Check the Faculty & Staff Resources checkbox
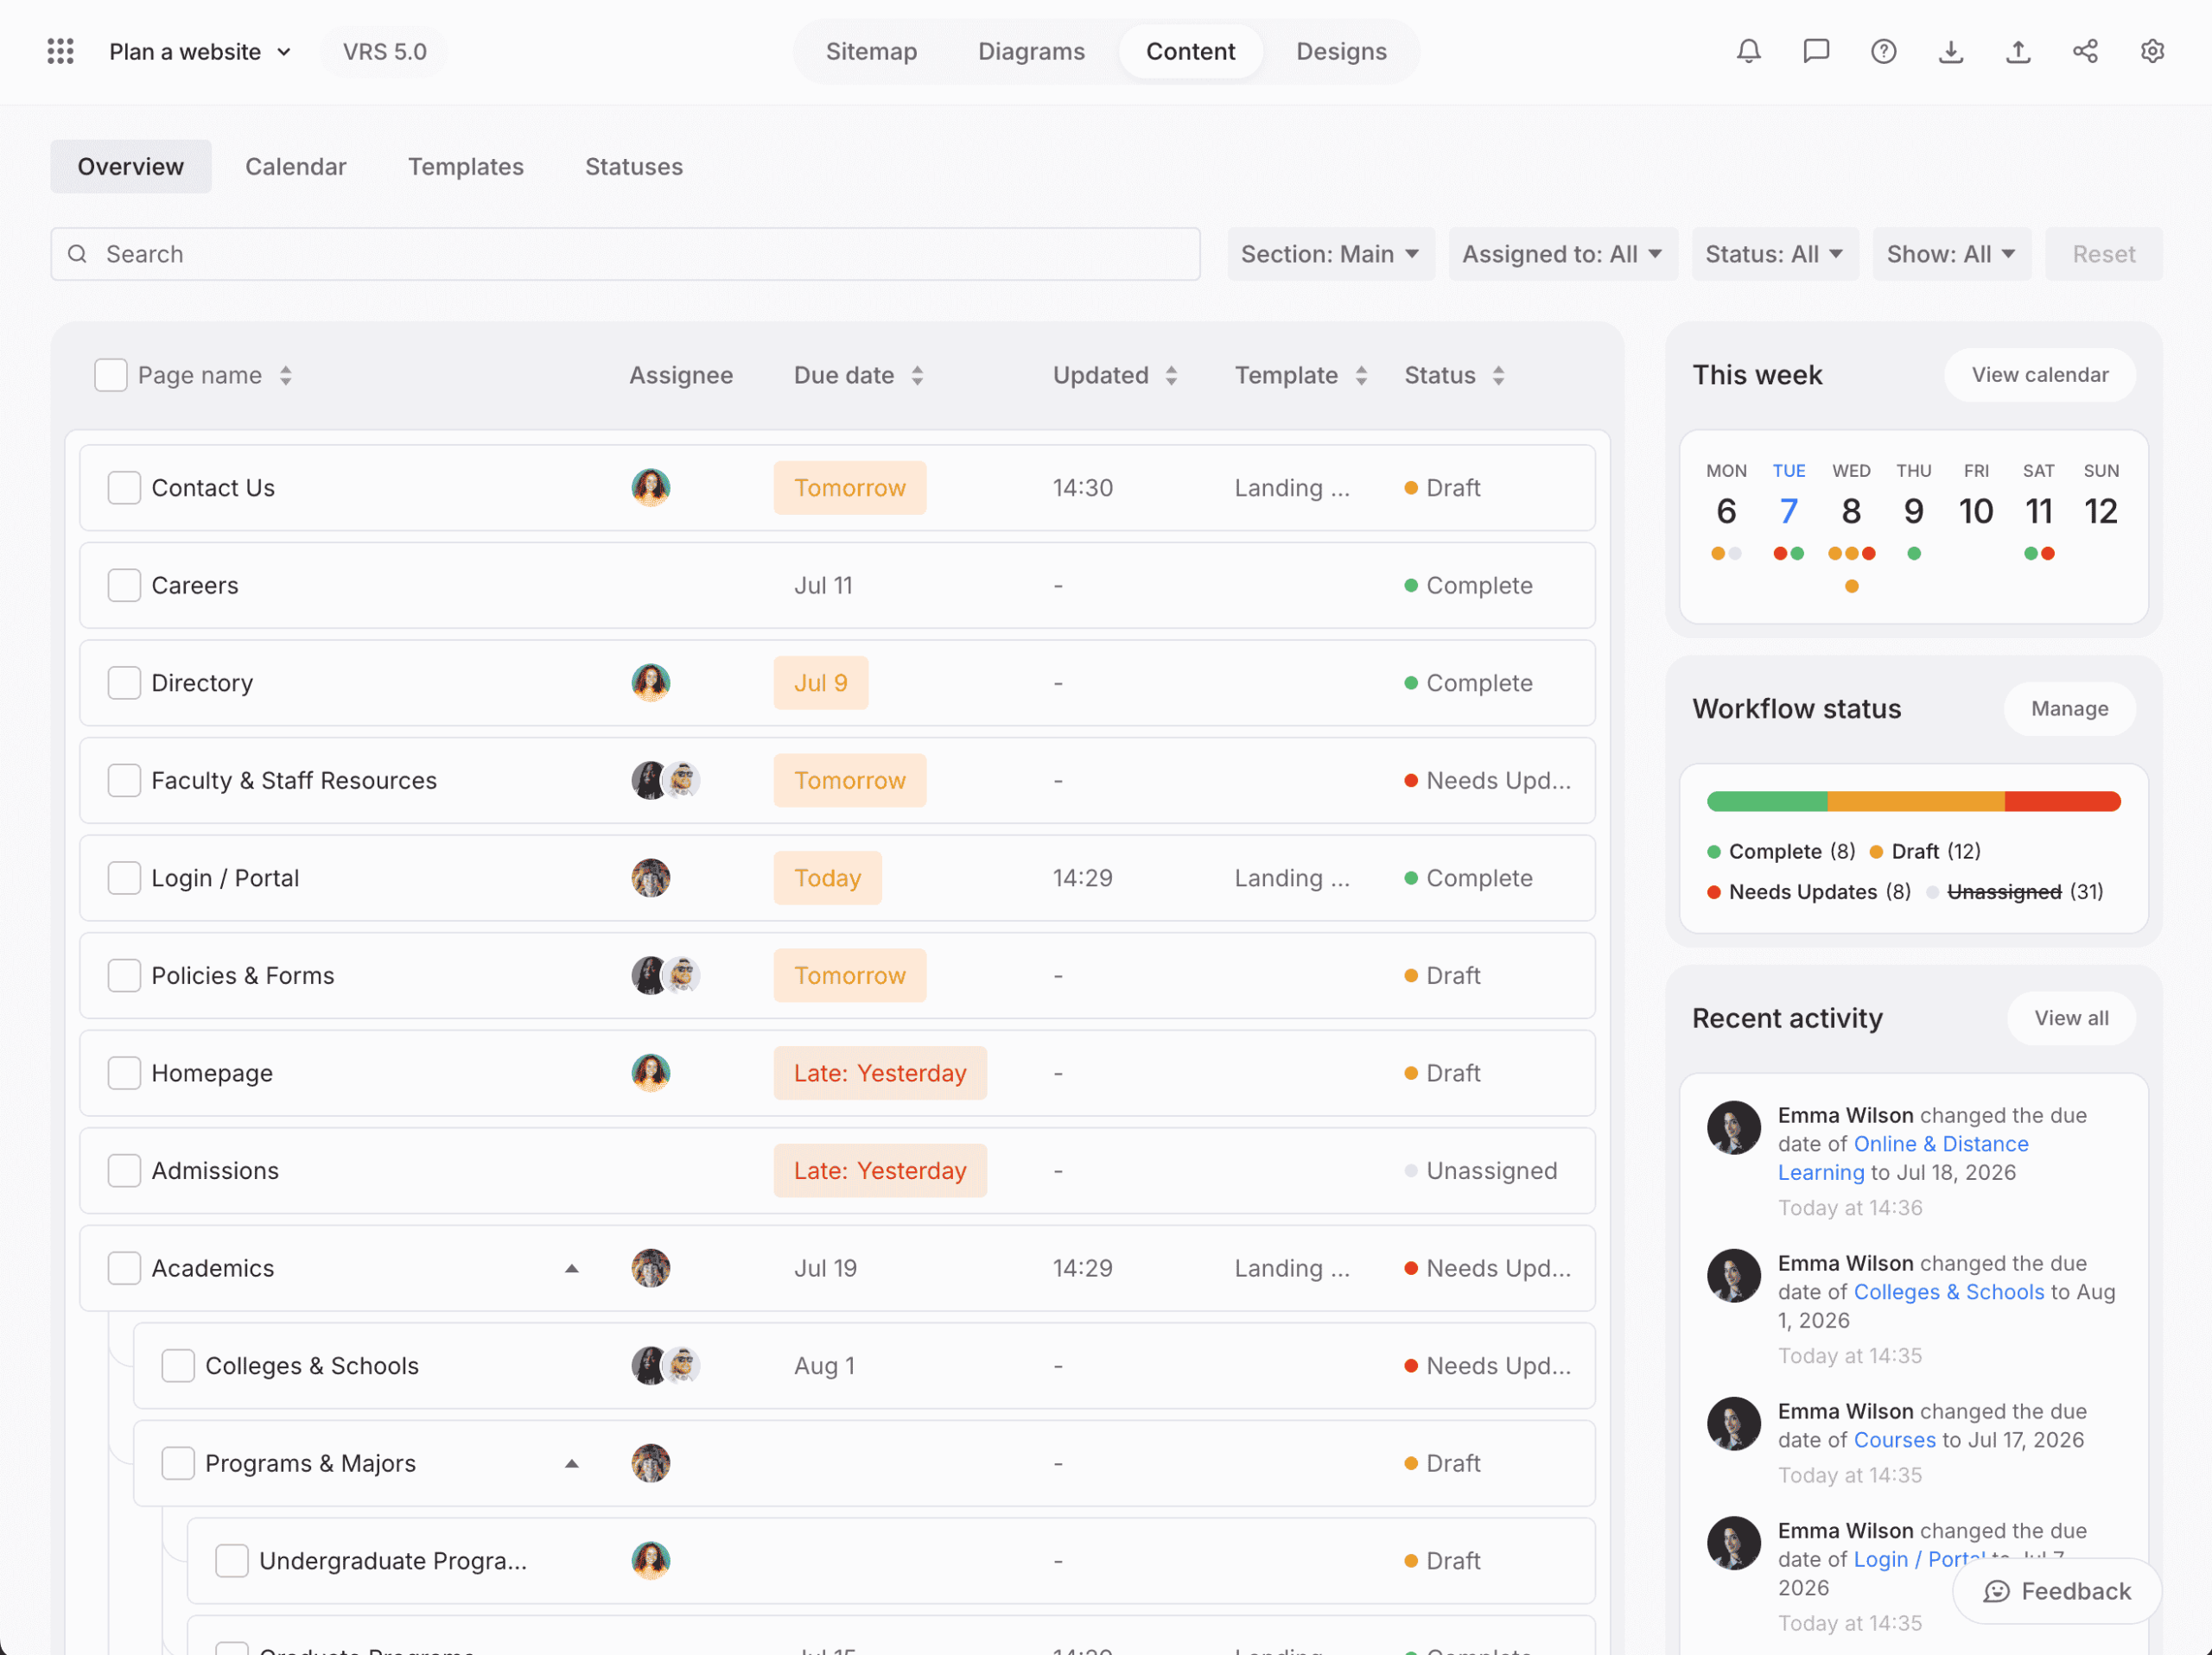 pos(124,781)
